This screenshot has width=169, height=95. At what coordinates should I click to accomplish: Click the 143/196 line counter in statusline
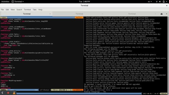coord(62,90)
